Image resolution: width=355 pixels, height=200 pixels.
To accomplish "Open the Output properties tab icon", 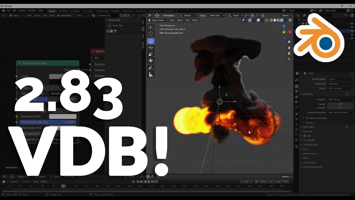I will (x=296, y=92).
